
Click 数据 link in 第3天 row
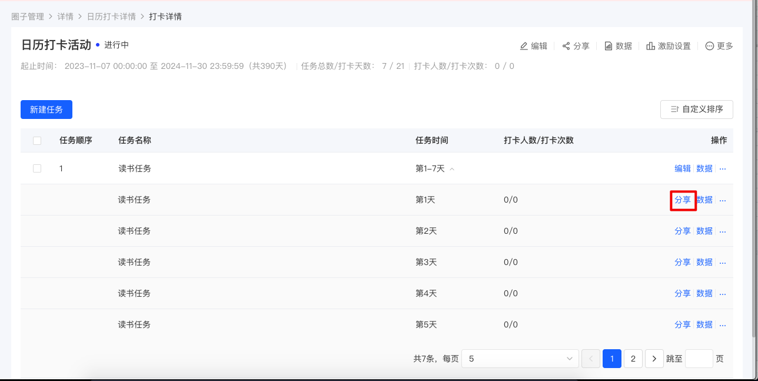[x=704, y=263]
